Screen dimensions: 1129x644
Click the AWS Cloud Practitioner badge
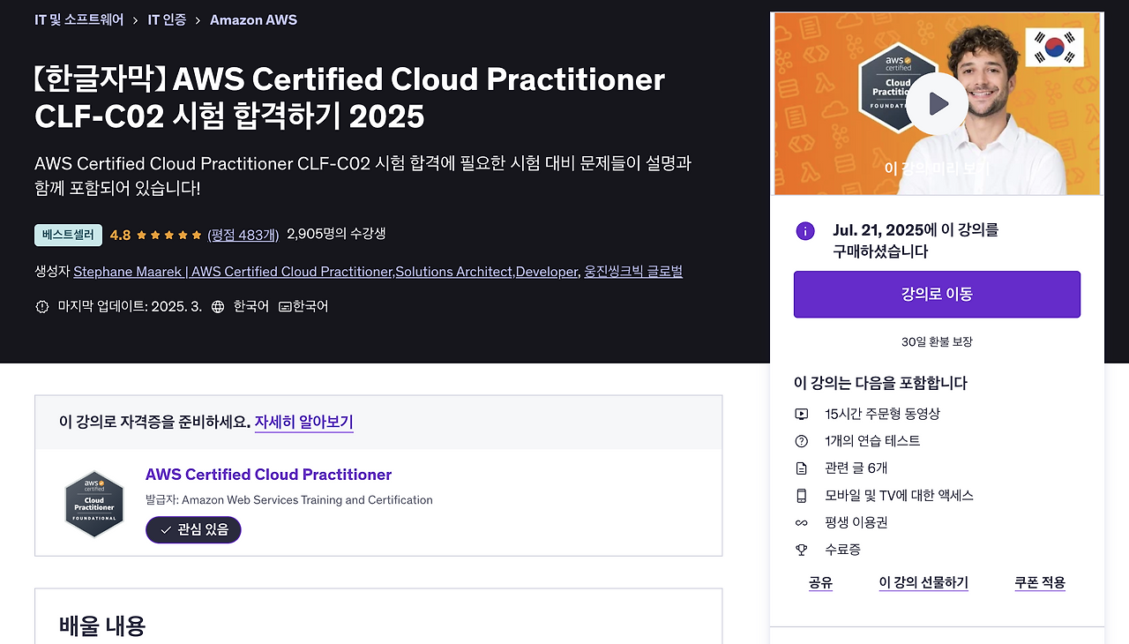click(94, 504)
